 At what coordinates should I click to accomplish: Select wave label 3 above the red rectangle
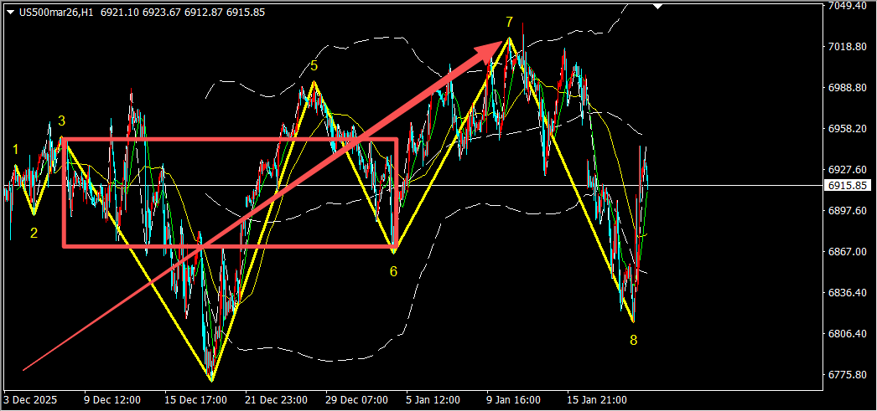62,121
